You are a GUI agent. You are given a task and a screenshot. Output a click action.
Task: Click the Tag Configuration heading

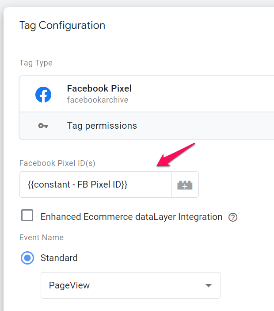click(62, 25)
